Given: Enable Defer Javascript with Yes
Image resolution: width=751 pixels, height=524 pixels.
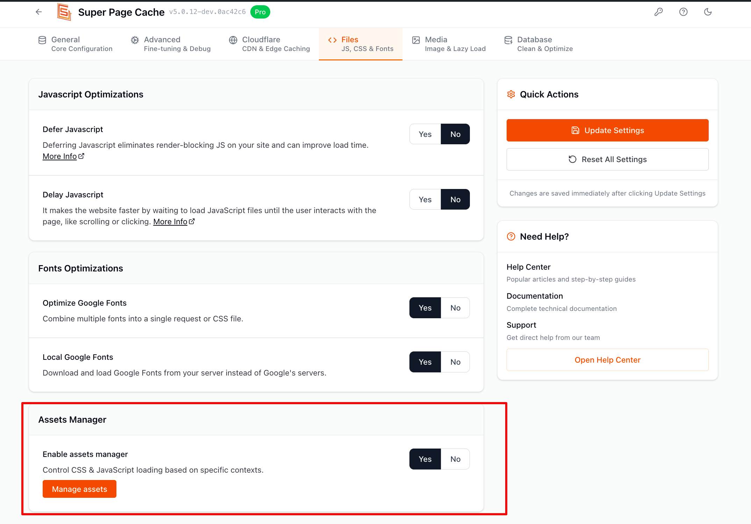Looking at the screenshot, I should tap(425, 134).
